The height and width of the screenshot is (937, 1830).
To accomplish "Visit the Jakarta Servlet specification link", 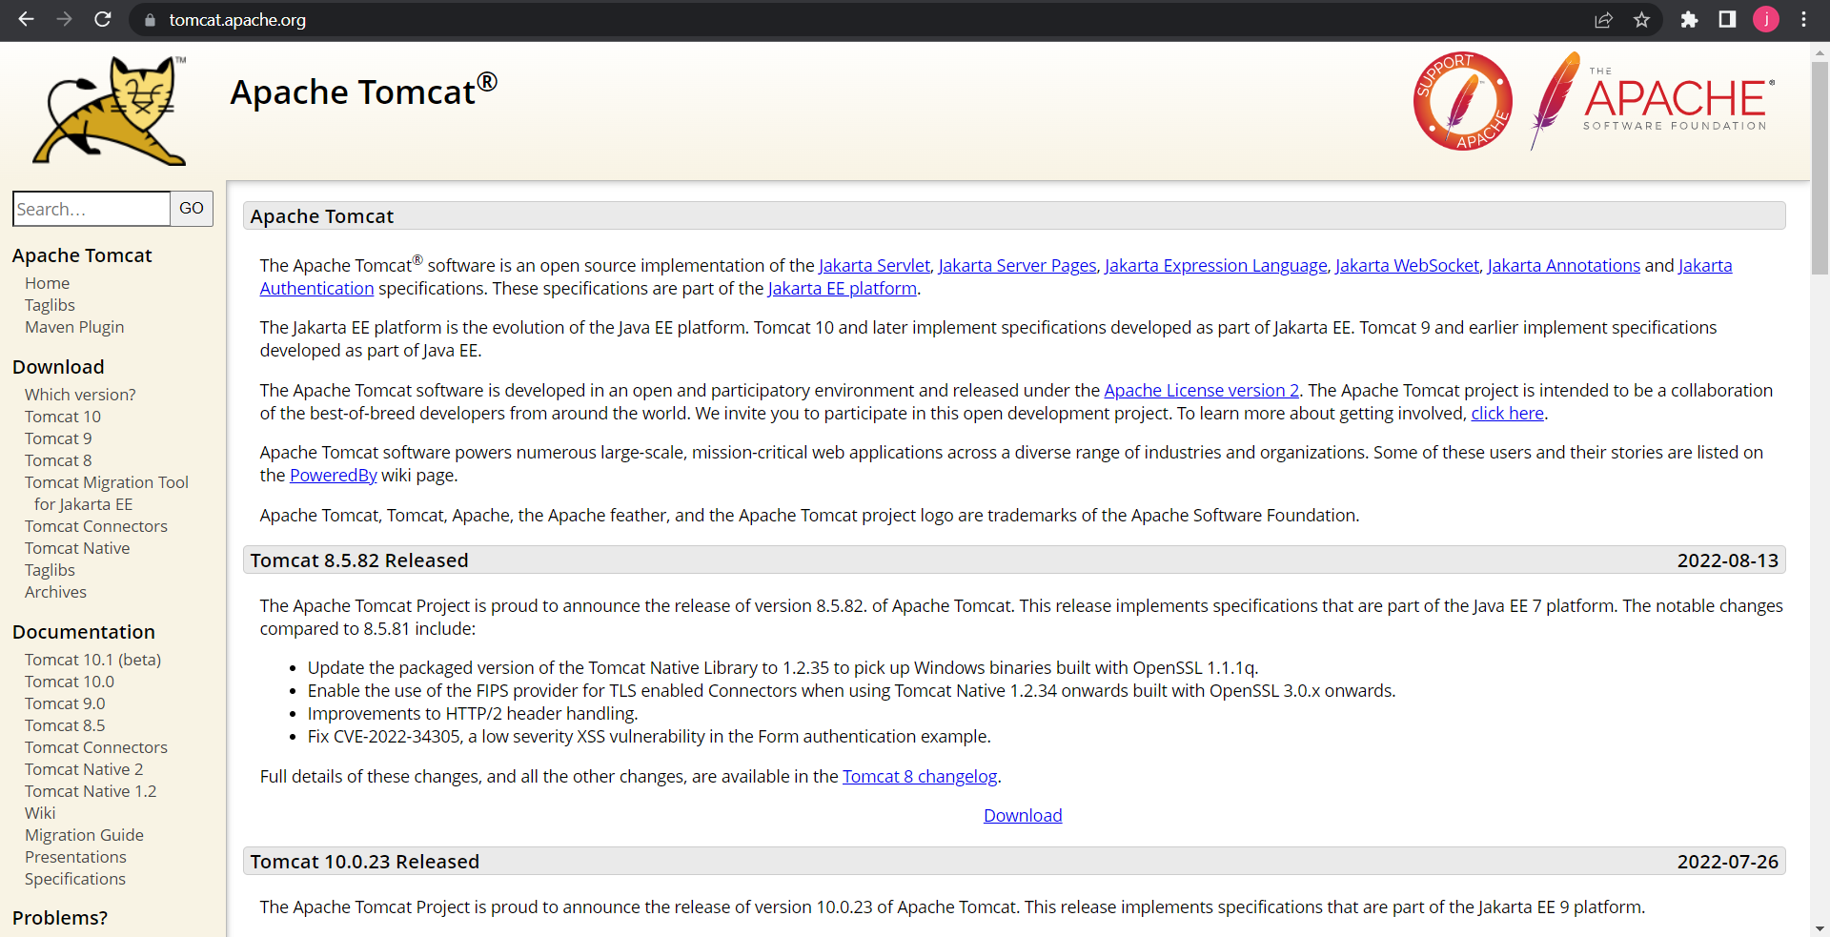I will [873, 265].
